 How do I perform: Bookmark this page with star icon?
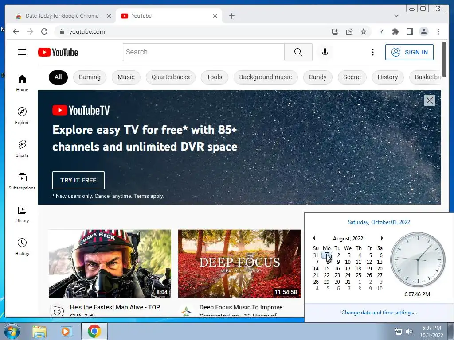click(364, 31)
